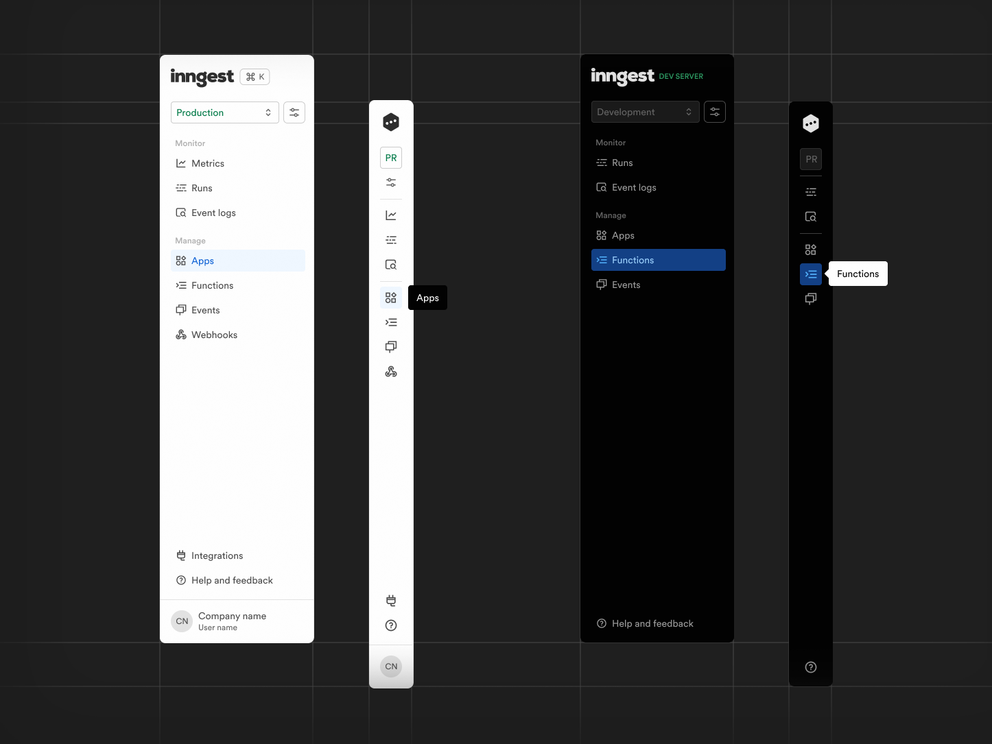Click the Events windows icon in collapsed dark sidebar
Image resolution: width=992 pixels, height=744 pixels.
811,298
